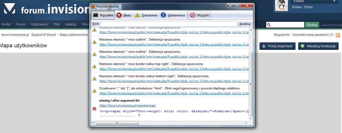This screenshot has height=133, width=342.
Task: Open link under last -moz-outline warning
Action: [x=174, y=57]
